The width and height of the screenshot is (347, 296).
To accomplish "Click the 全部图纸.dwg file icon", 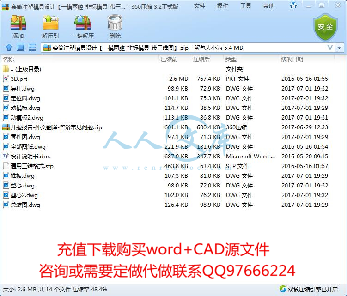I will point(6,147).
